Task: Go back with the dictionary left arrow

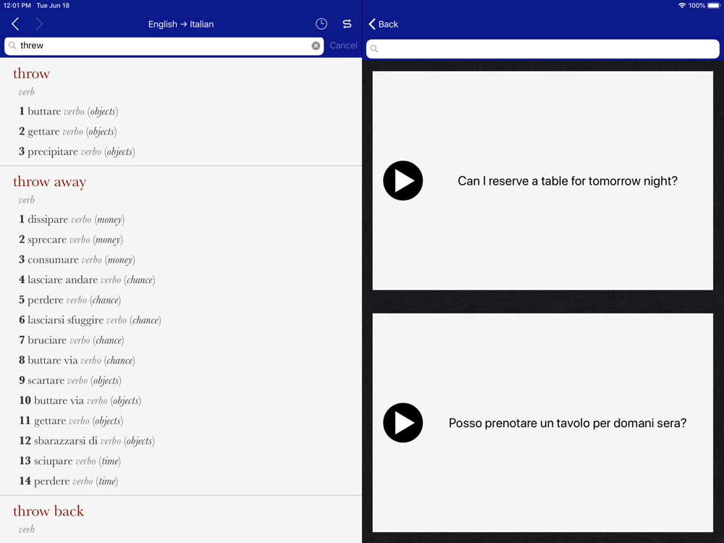Action: click(15, 24)
